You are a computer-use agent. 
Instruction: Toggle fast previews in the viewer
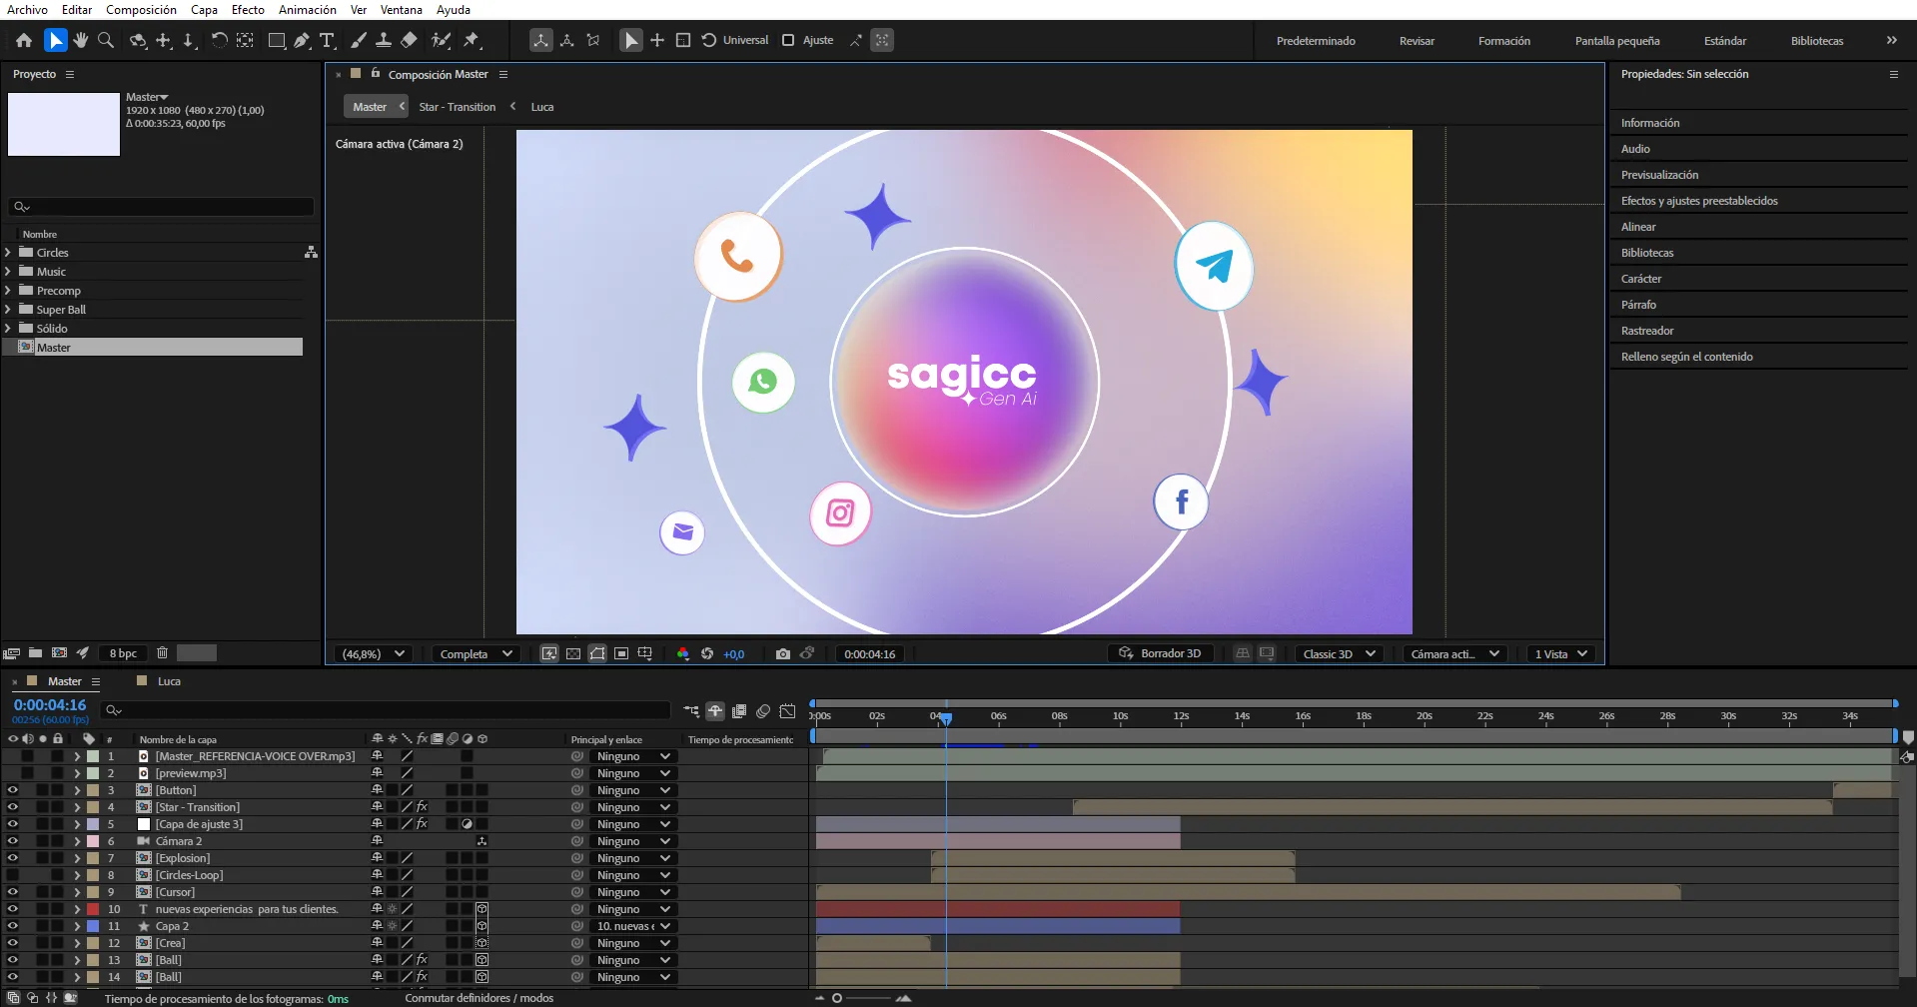(x=549, y=653)
